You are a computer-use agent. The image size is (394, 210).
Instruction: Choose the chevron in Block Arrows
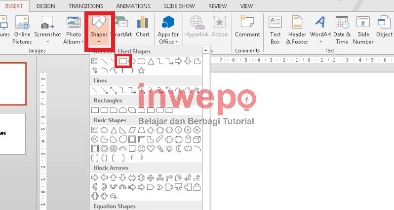pos(160,187)
